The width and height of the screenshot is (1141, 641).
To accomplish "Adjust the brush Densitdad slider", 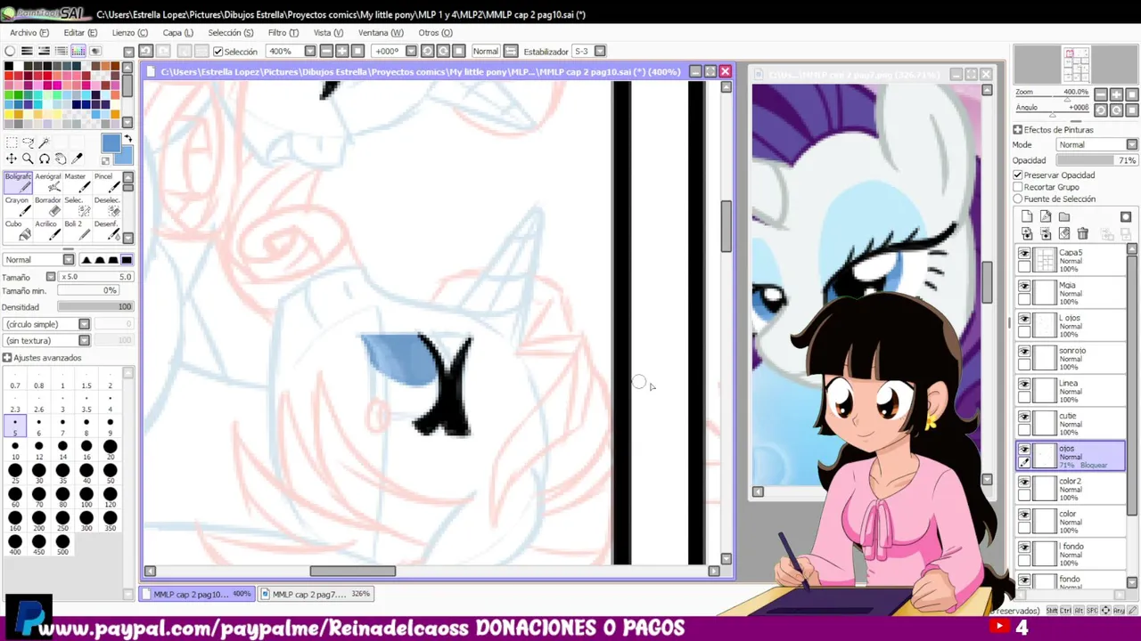I will (x=95, y=306).
